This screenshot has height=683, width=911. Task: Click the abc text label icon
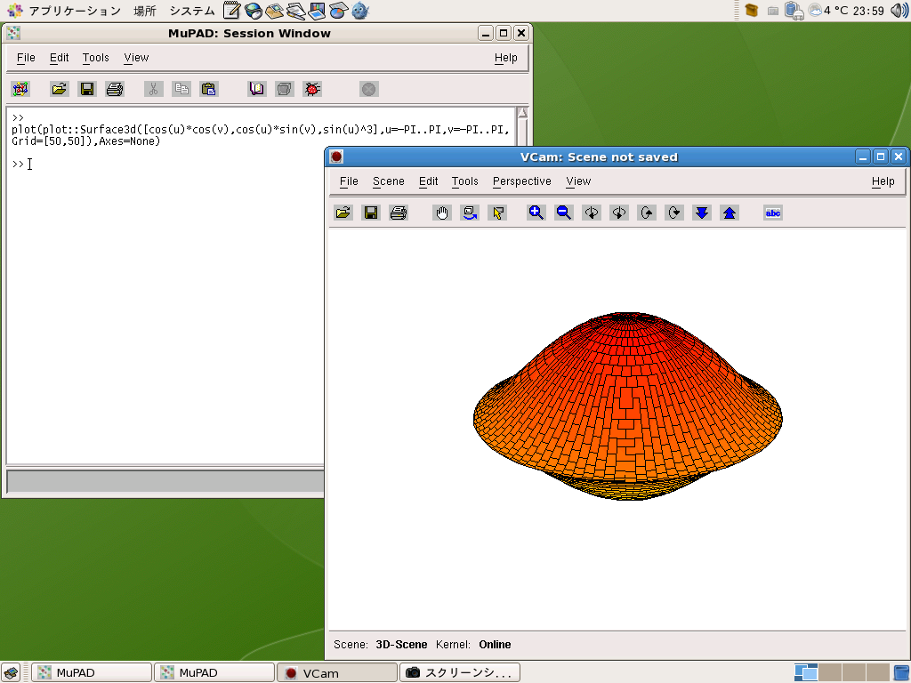[x=773, y=213]
